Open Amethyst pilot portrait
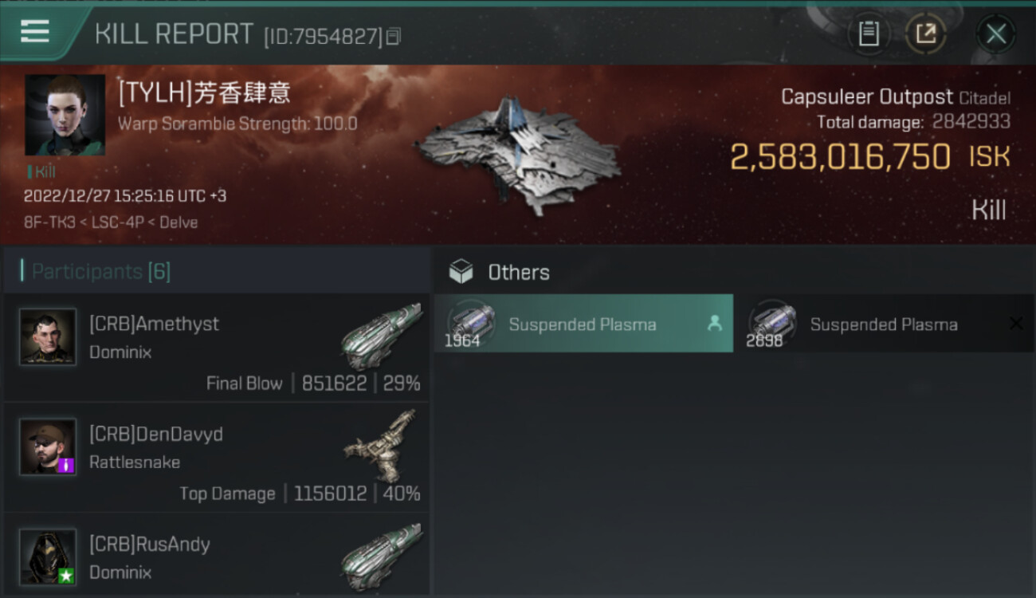 48,337
